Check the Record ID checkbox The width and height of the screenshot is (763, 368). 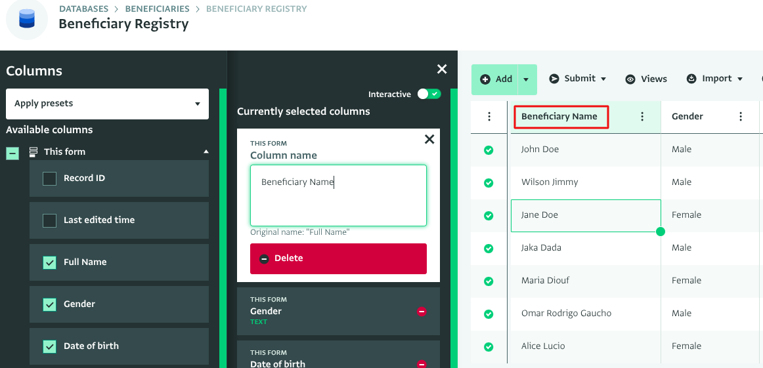(49, 178)
